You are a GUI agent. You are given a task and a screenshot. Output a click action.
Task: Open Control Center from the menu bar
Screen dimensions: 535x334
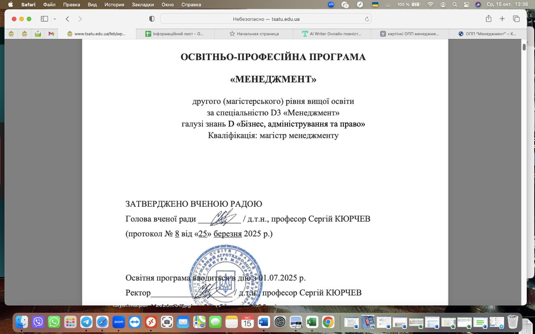[x=466, y=5]
